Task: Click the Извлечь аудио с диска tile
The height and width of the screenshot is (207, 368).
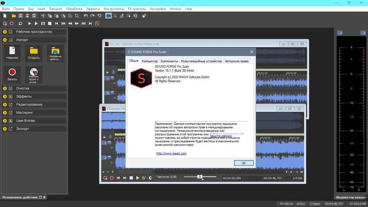Action: point(34,75)
